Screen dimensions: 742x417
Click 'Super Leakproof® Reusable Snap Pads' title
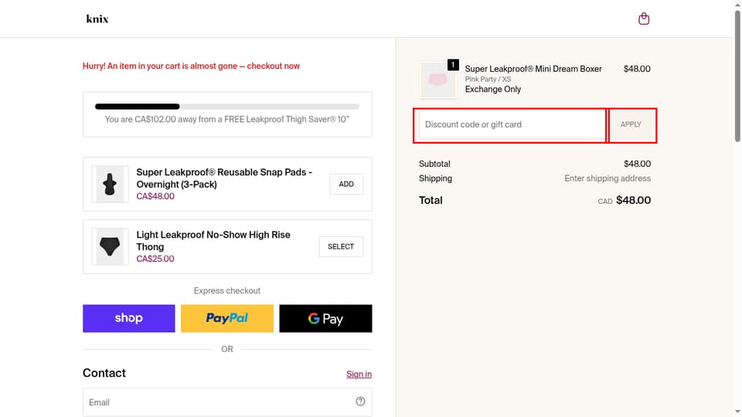[224, 178]
